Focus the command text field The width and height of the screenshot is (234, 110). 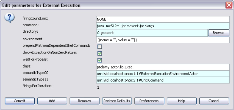(163, 26)
